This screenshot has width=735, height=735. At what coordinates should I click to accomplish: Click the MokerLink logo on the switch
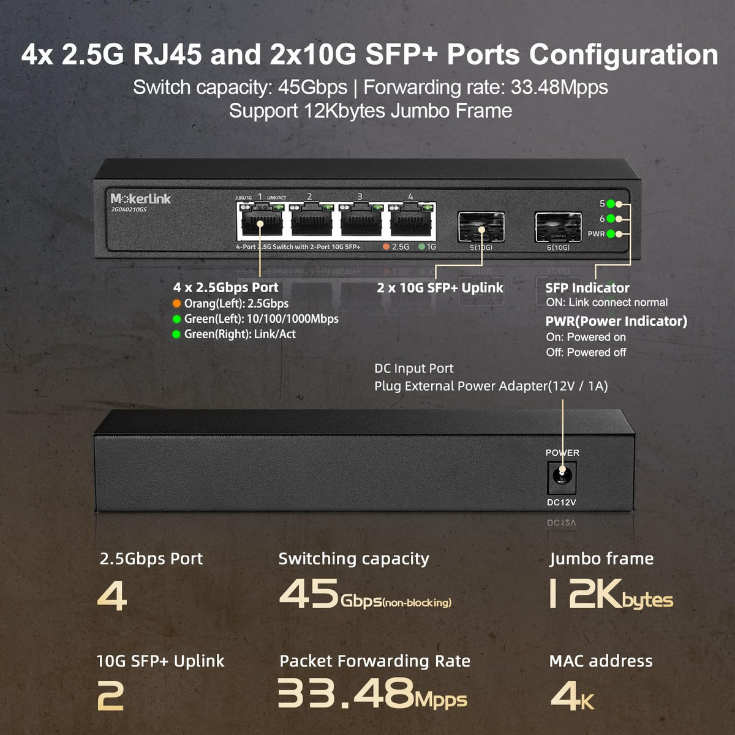click(140, 198)
